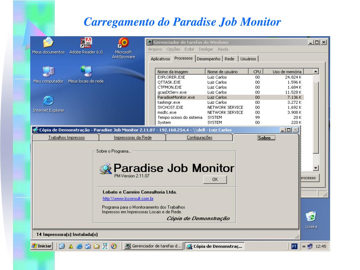Launch Internet Explorer from quick launch
Image resolution: width=360 pixels, height=270 pixels.
(x=79, y=246)
